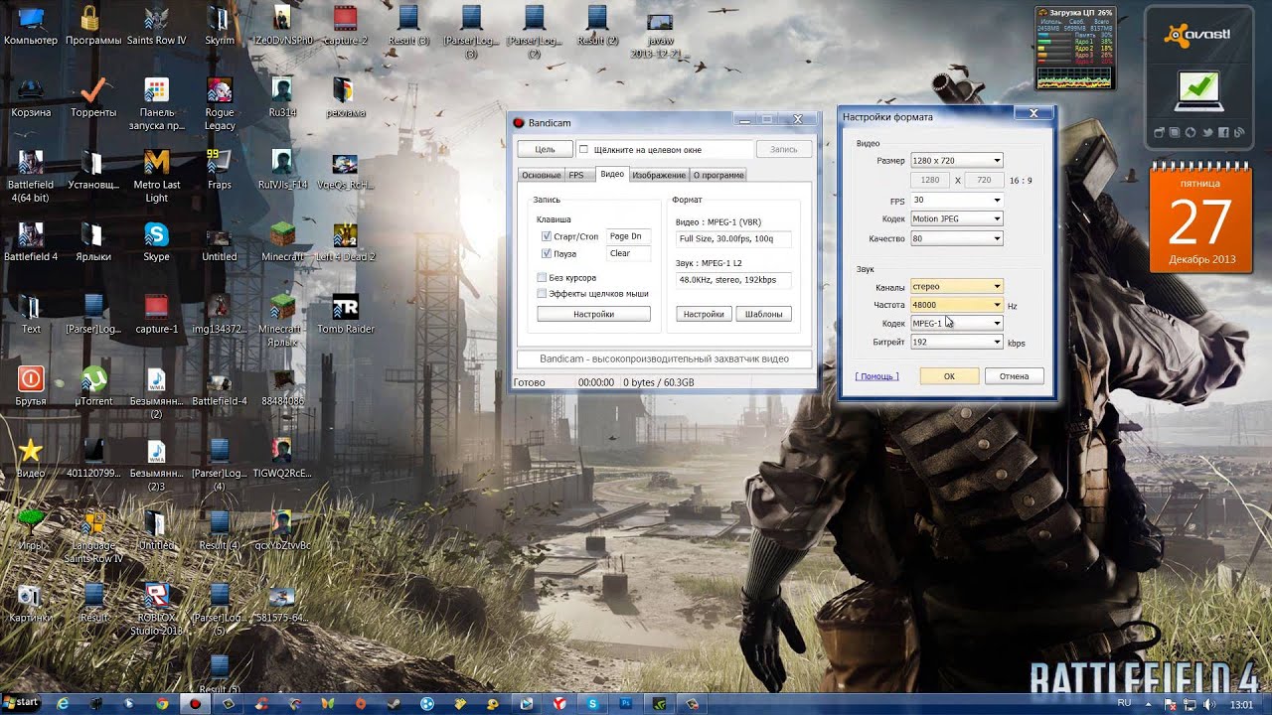
Task: Click the Цель button in Bandicam
Action: 545,149
